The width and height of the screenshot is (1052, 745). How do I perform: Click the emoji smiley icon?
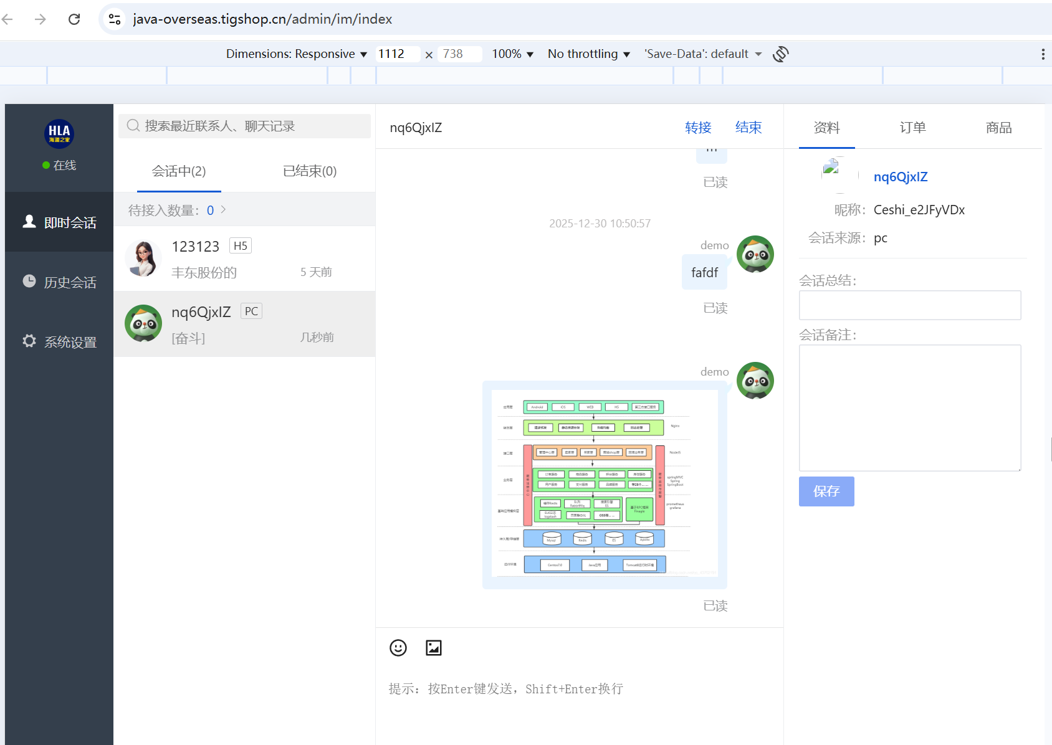[398, 648]
